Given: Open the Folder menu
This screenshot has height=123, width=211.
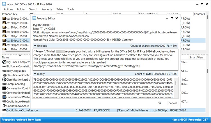Looking at the screenshot, I should coord(21,9).
